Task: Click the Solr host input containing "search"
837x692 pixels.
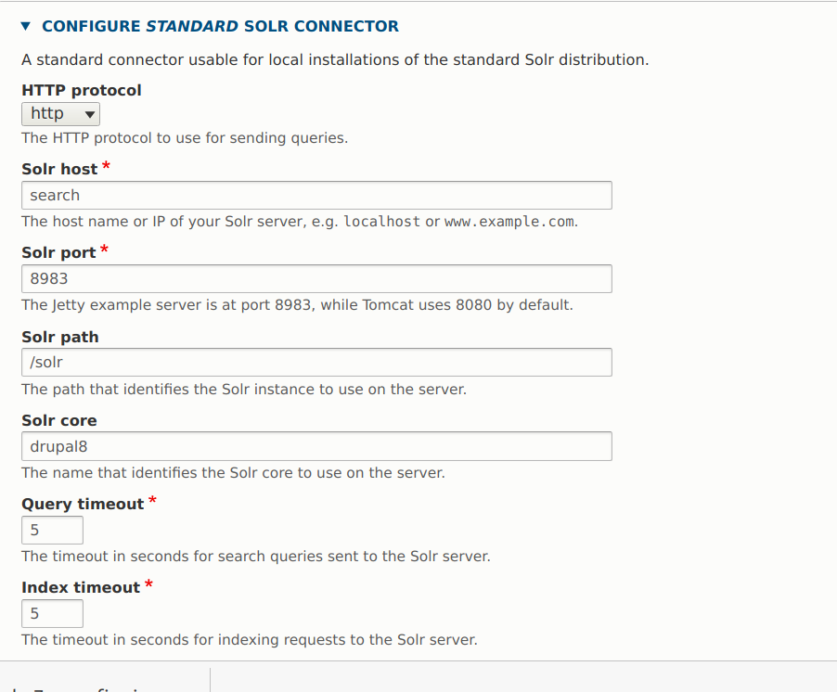Action: coord(315,195)
